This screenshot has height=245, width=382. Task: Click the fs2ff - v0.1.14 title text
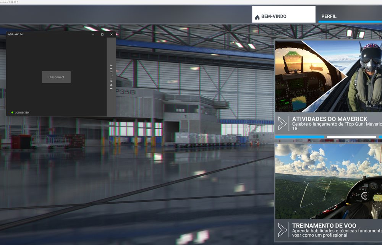pos(15,34)
